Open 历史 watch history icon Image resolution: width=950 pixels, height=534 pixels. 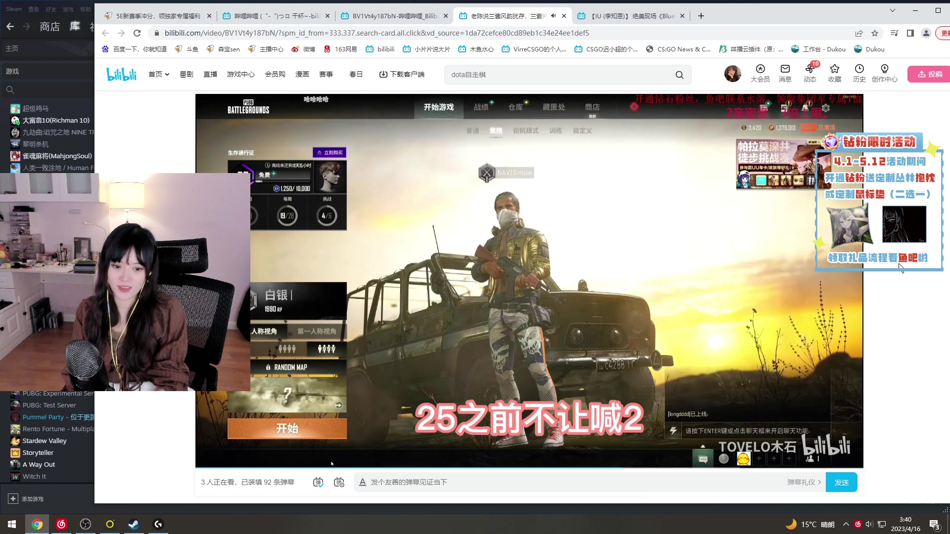[x=859, y=73]
